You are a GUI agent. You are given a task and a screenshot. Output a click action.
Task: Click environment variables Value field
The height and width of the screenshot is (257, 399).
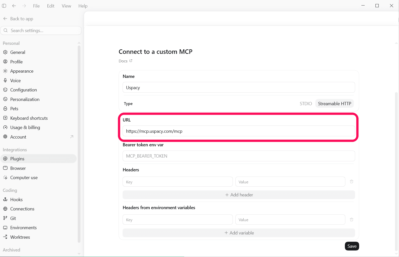[290, 219]
